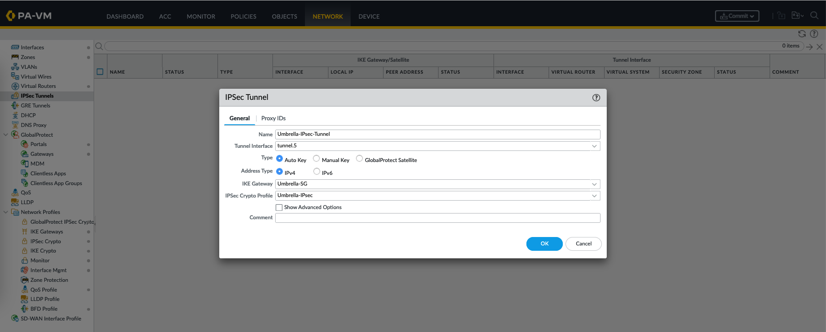Select the GRE Tunnels sidebar icon
Image resolution: width=826 pixels, height=332 pixels.
pyautogui.click(x=15, y=106)
